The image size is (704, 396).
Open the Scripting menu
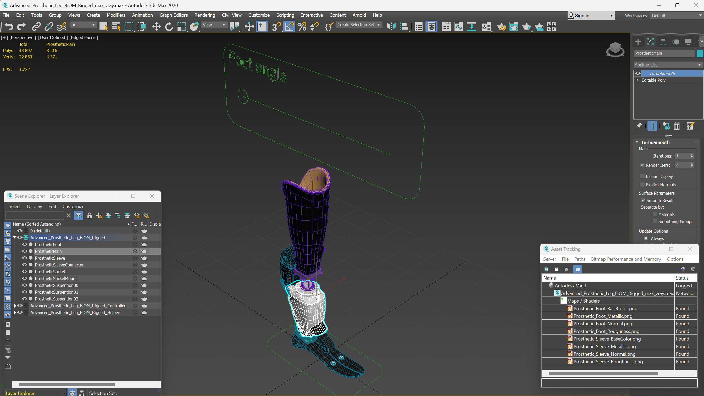[x=285, y=15]
